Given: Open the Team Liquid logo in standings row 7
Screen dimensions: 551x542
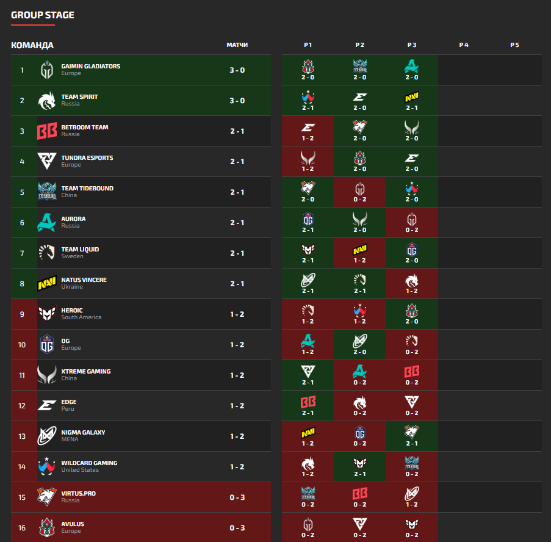Looking at the screenshot, I should (x=47, y=253).
